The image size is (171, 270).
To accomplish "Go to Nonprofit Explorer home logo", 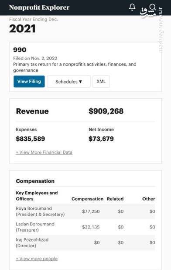I will coord(39,7).
